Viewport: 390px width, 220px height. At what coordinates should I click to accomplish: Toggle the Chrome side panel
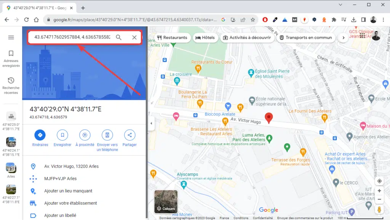tap(363, 20)
